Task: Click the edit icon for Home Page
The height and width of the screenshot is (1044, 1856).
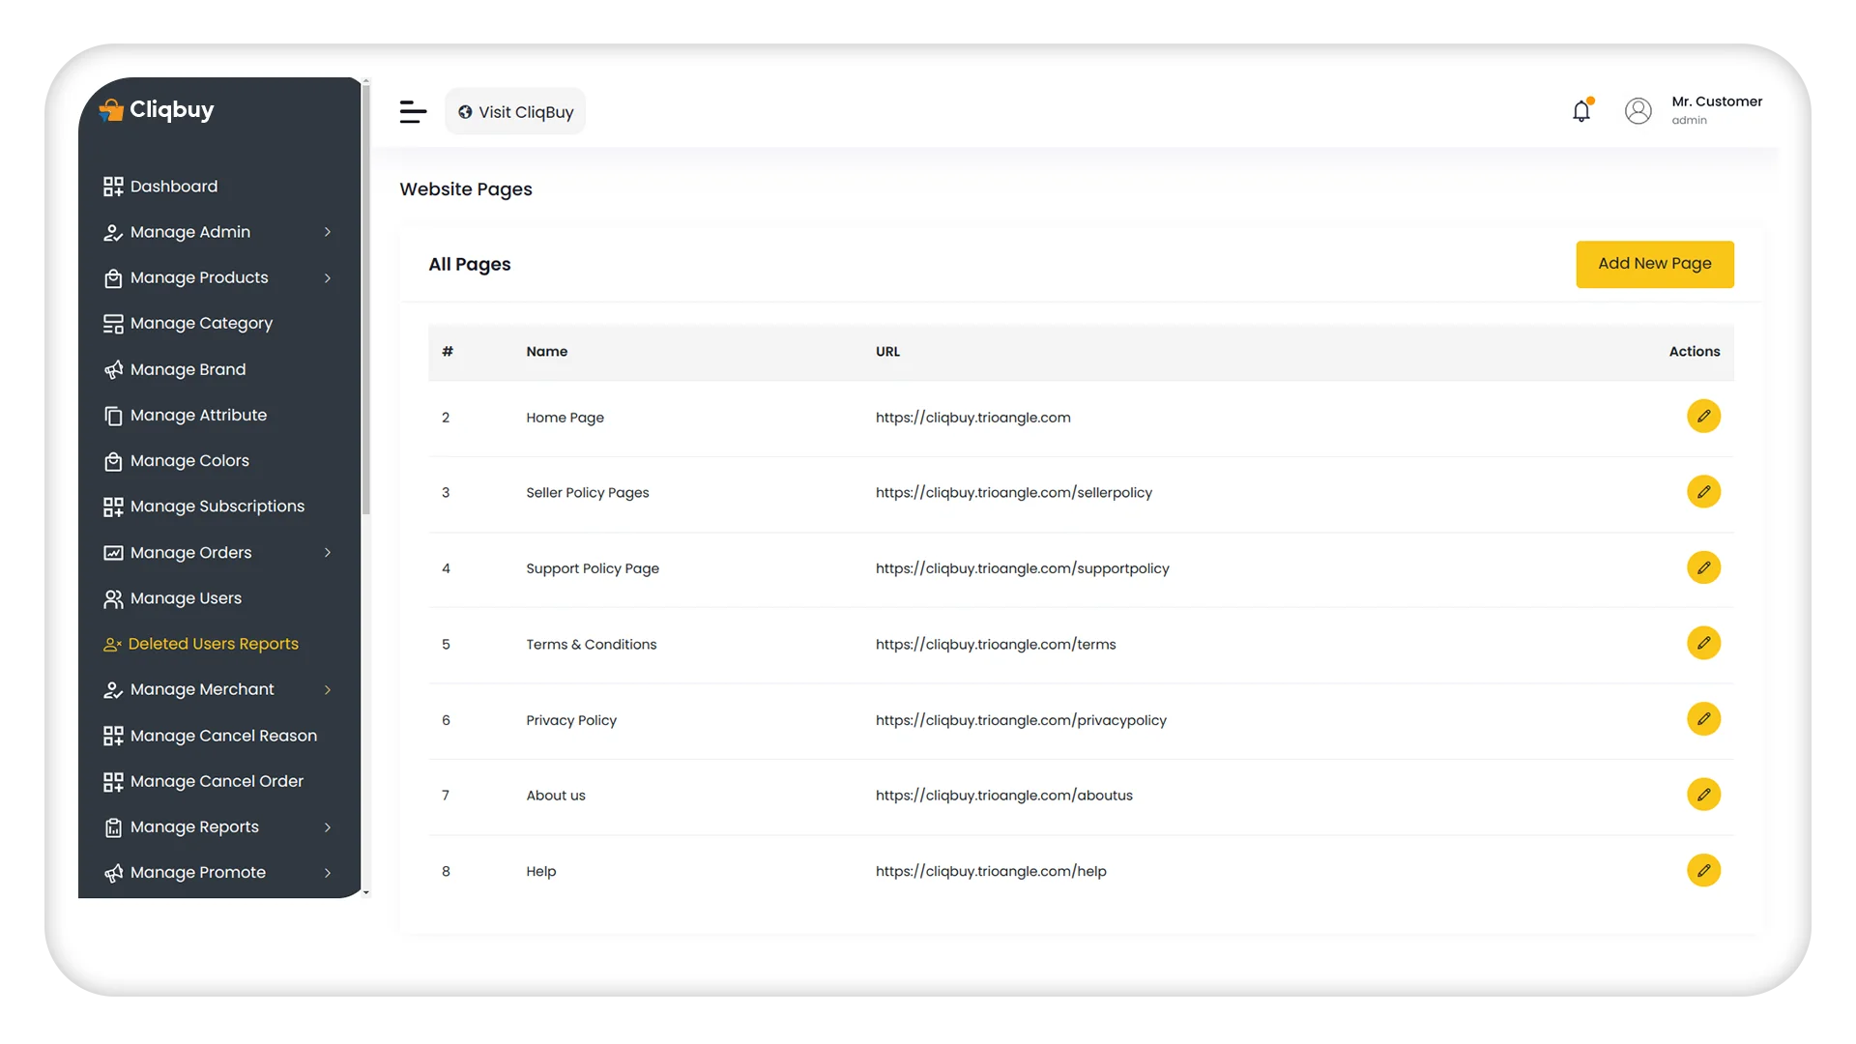Action: (1701, 416)
